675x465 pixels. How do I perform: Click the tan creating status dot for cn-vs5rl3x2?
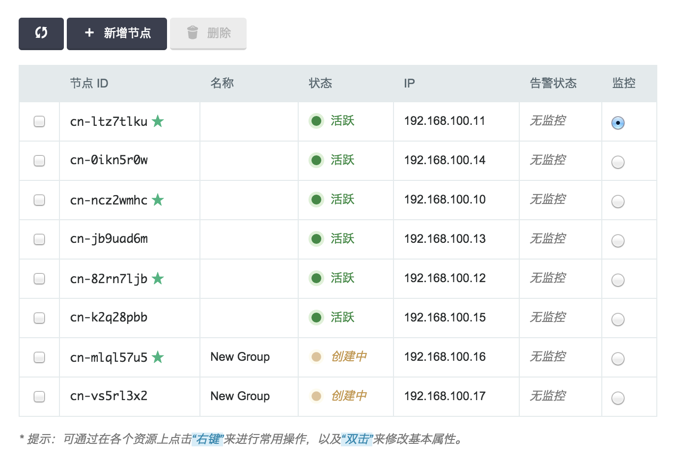tap(316, 396)
